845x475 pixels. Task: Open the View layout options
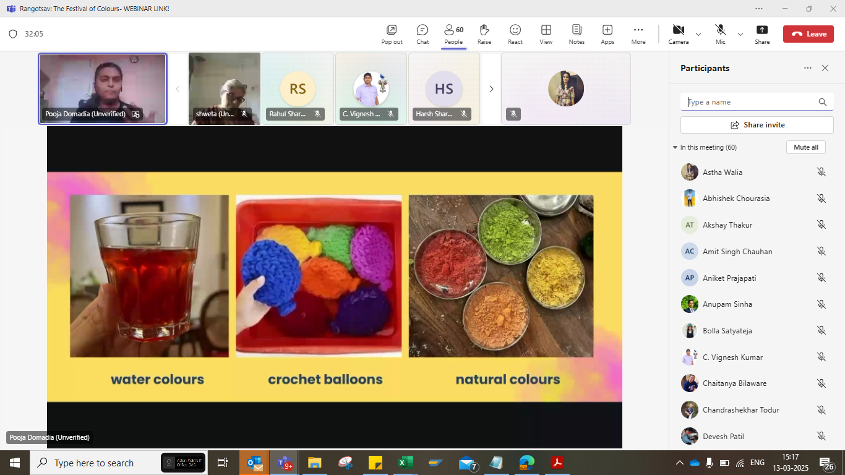(x=546, y=33)
